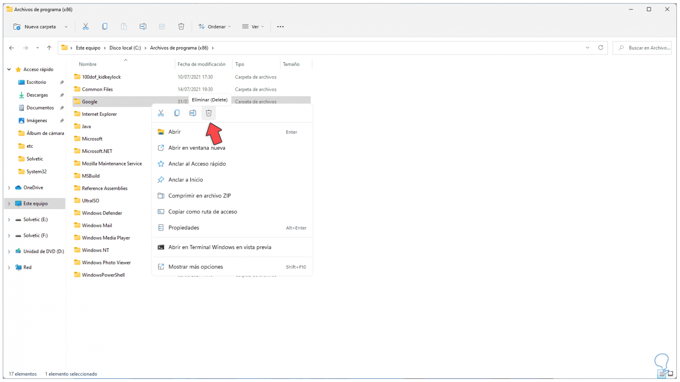Select Mostrar más opciones
Image resolution: width=680 pixels, height=382 pixels.
[232, 267]
